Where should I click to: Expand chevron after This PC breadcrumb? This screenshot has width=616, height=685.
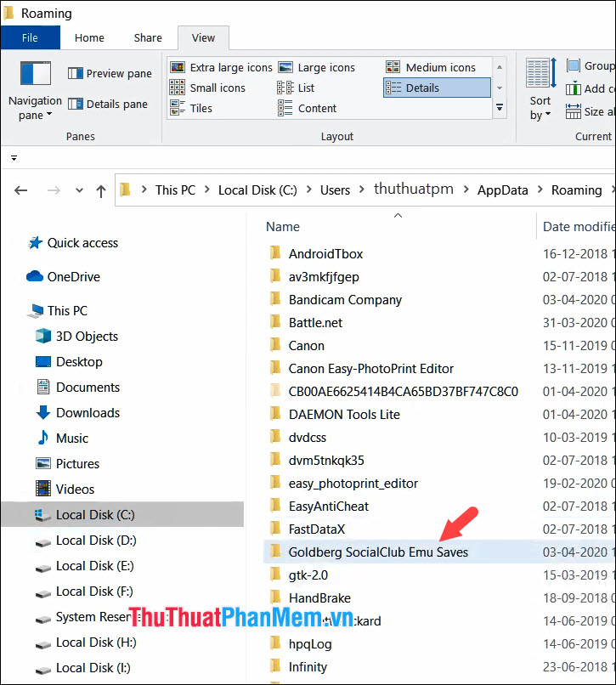pos(207,190)
